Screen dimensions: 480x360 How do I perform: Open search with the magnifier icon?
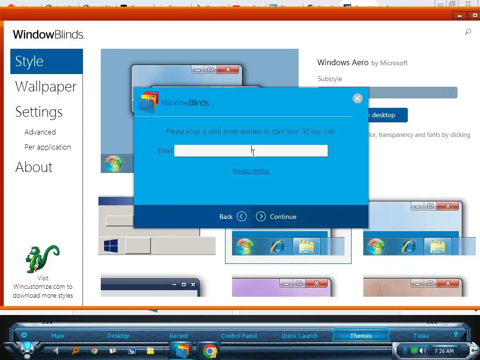[468, 31]
